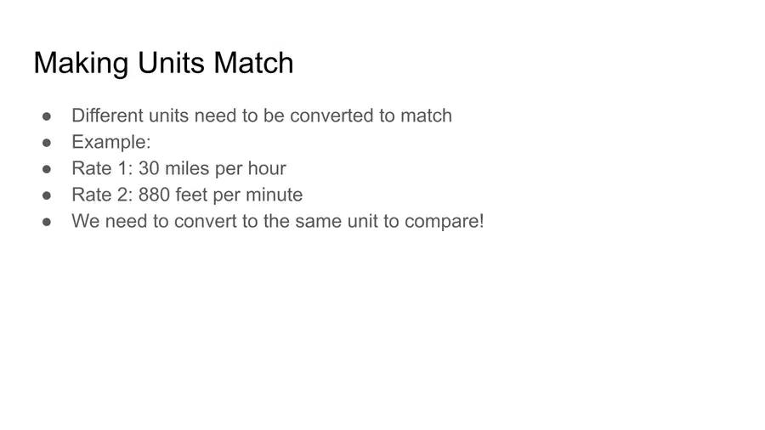Click the text "30 miles per hour"
This screenshot has width=765, height=430.
pyautogui.click(x=212, y=168)
